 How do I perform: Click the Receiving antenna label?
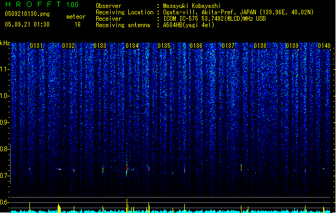point(123,25)
